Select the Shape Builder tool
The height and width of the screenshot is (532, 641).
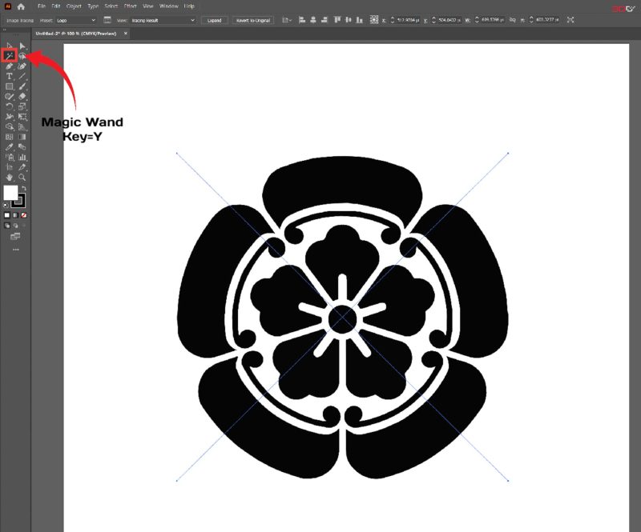click(9, 127)
